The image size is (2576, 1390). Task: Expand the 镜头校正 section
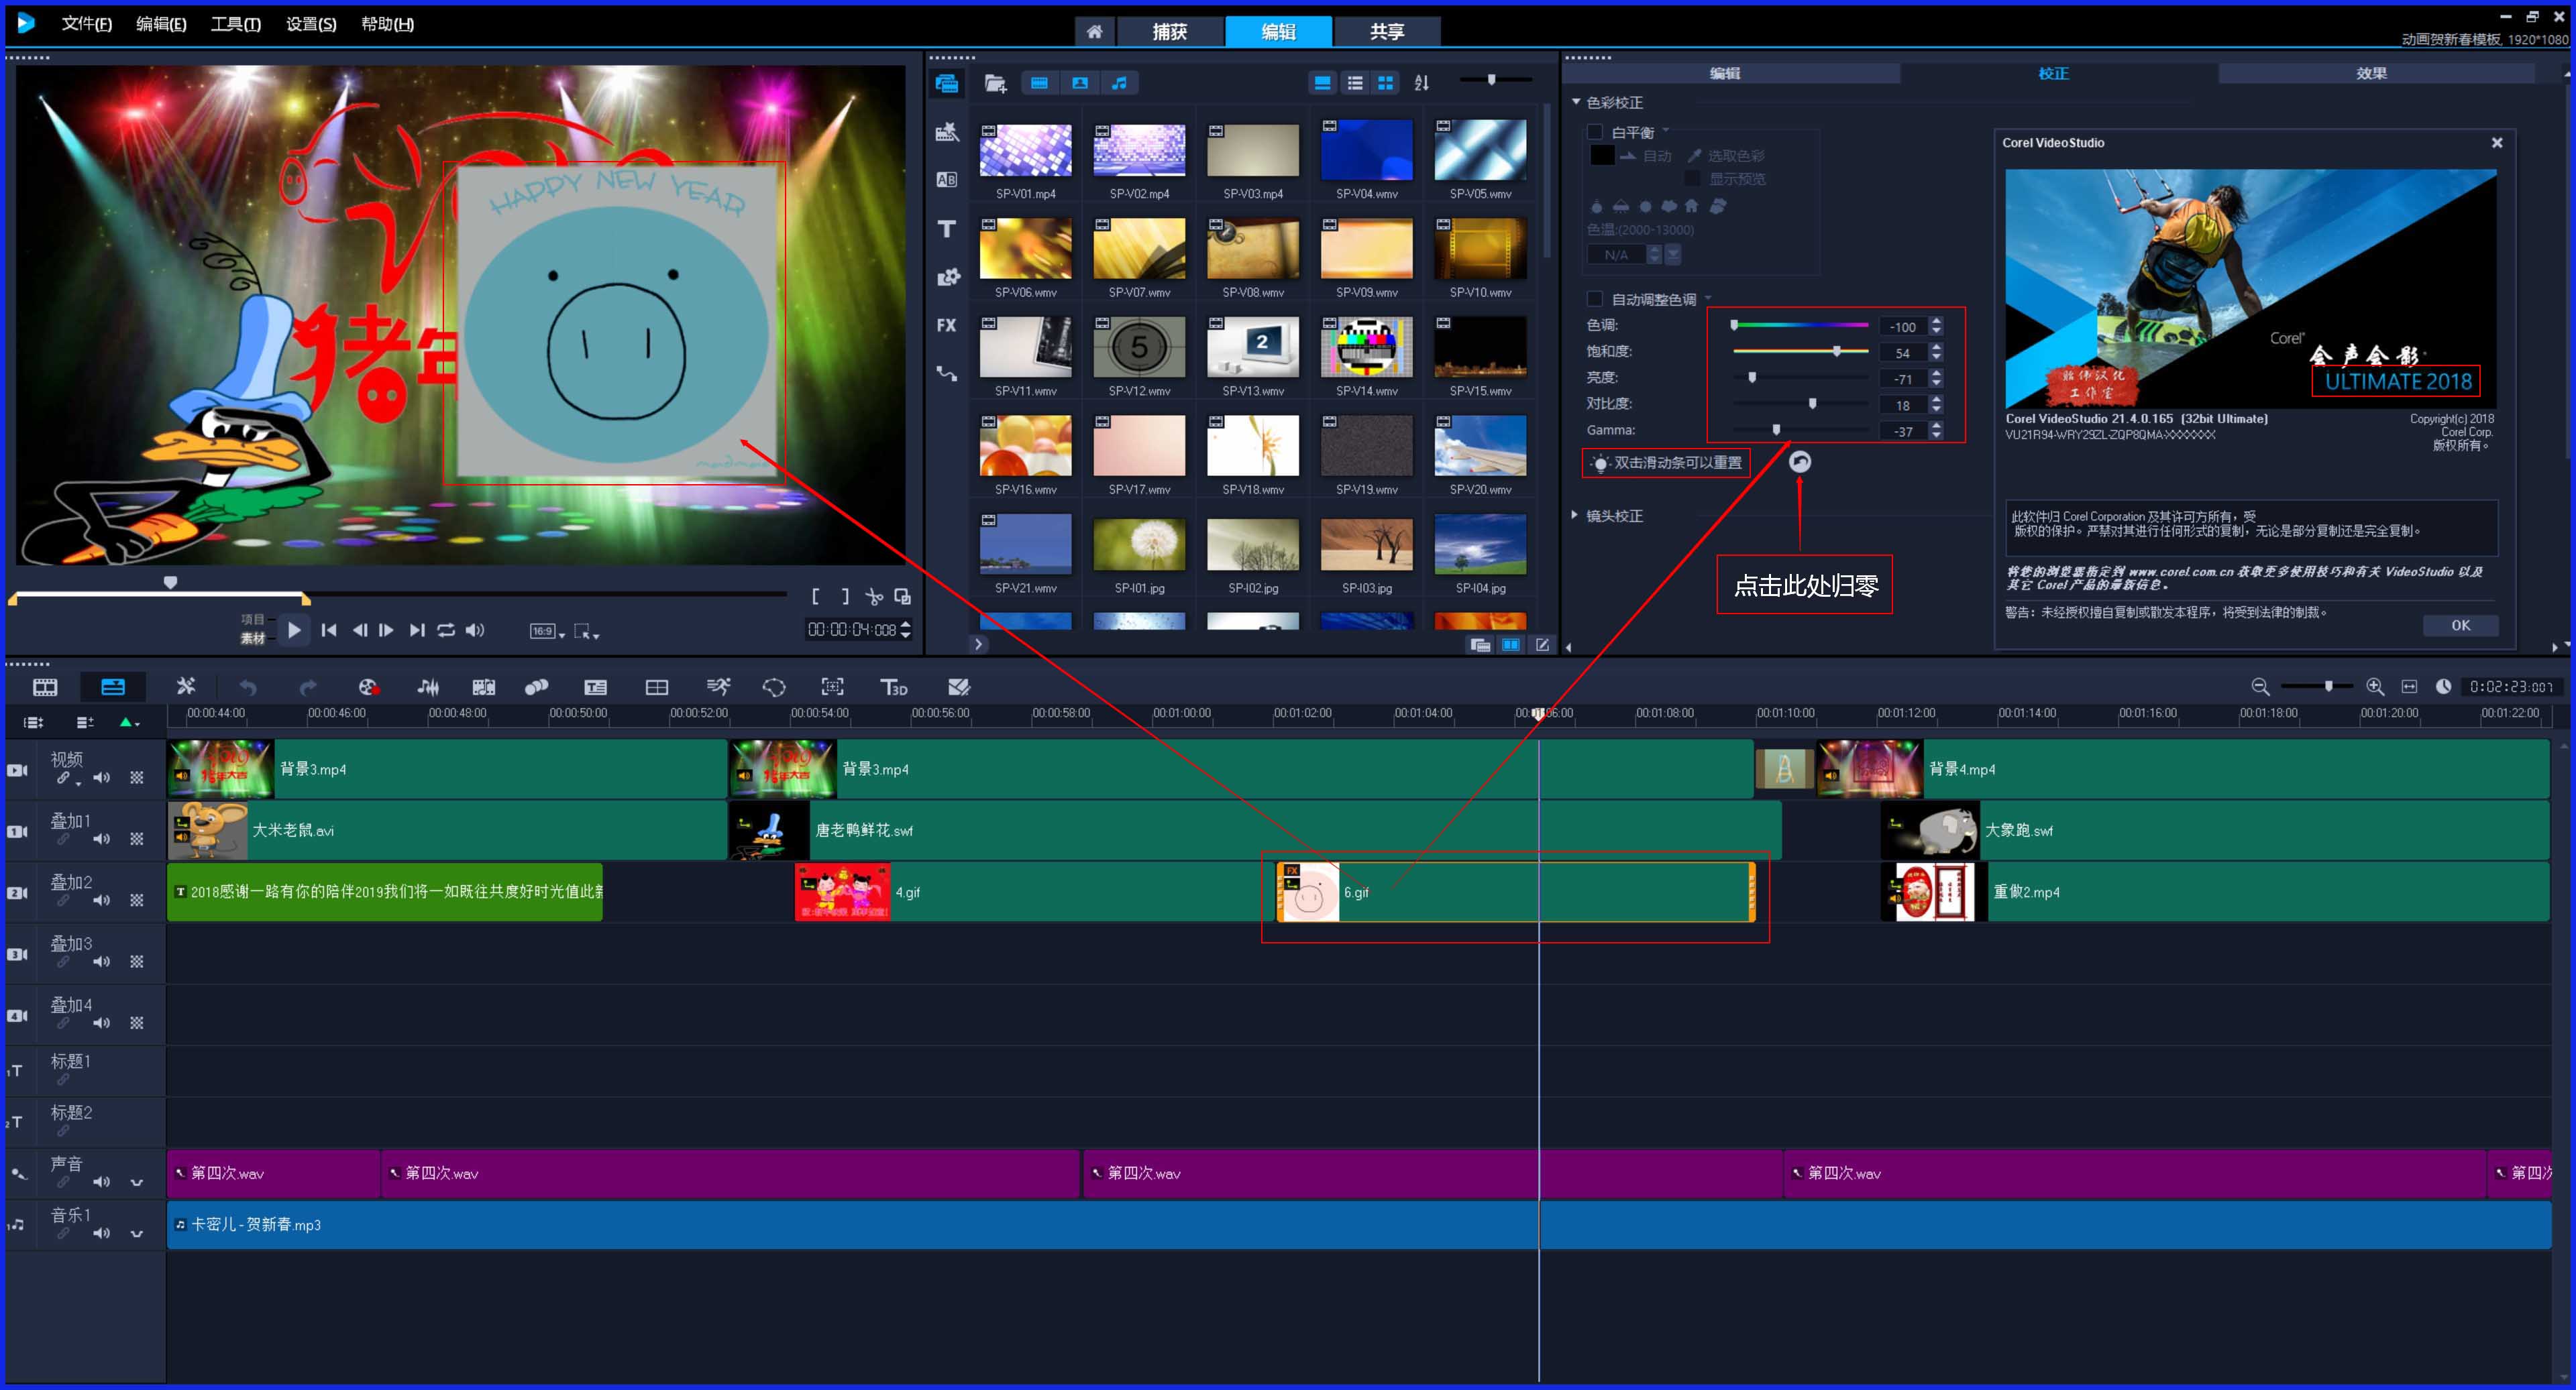coord(1574,516)
